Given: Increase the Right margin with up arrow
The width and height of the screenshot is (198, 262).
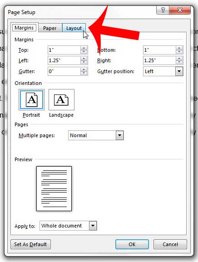Looking at the screenshot, I should 179,59.
